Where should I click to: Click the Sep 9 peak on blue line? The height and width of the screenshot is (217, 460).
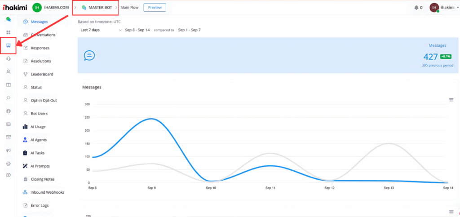click(x=152, y=119)
